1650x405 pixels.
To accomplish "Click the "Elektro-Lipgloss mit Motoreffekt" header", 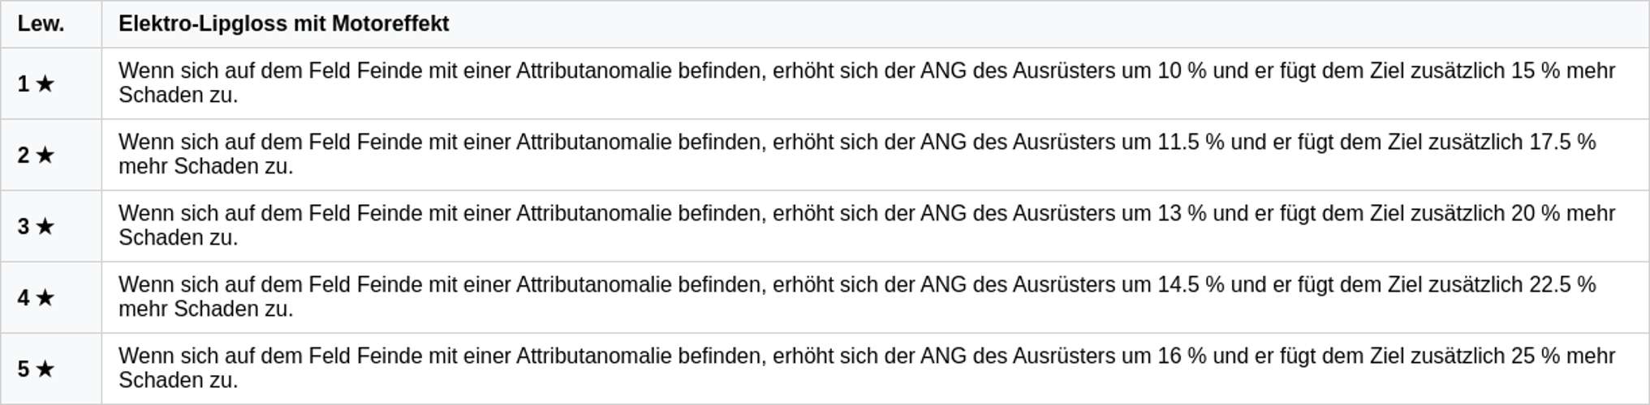I will click(283, 24).
